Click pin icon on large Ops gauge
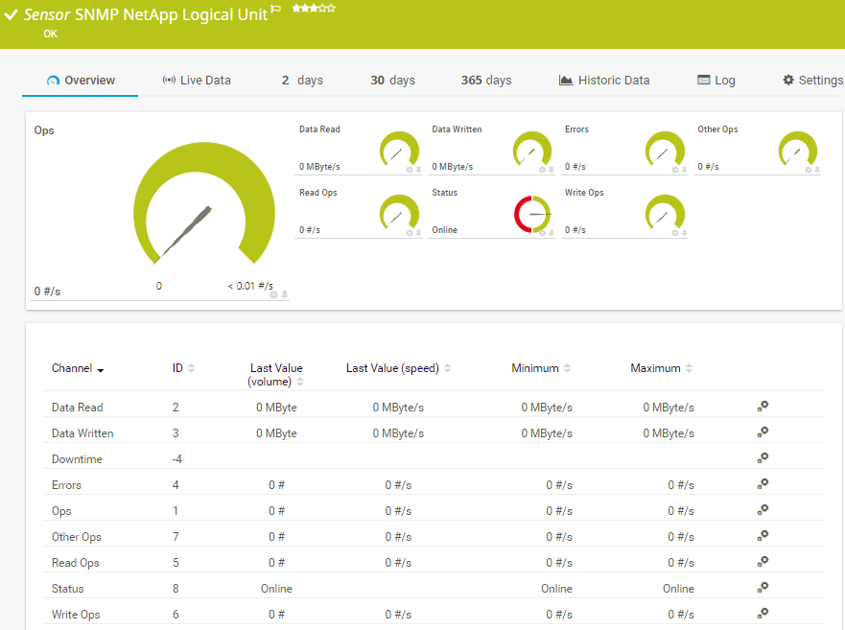This screenshot has height=630, width=845. [285, 295]
